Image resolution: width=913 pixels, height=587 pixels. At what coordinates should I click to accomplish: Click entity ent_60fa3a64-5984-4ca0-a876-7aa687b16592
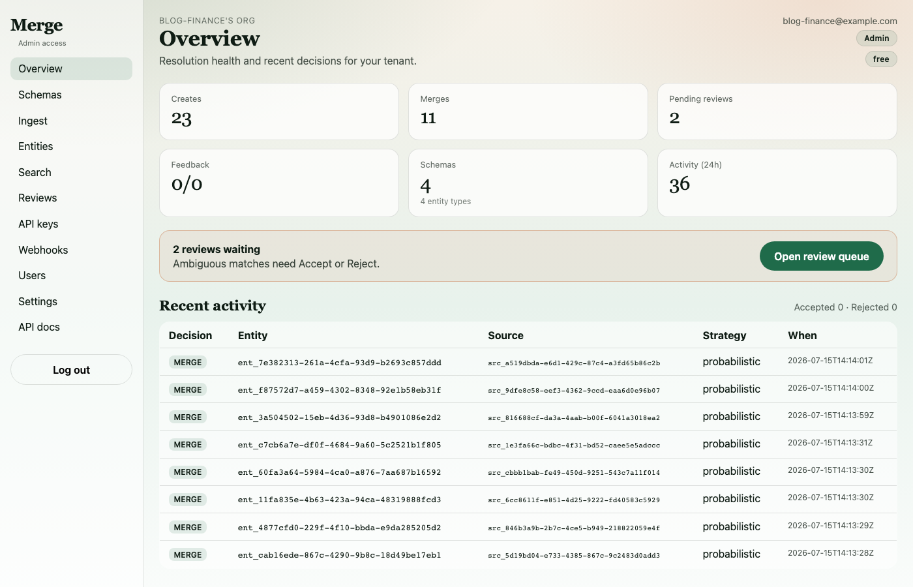[340, 472]
